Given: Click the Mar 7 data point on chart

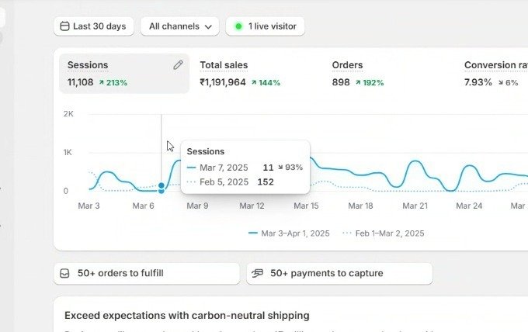Looking at the screenshot, I should coord(162,186).
